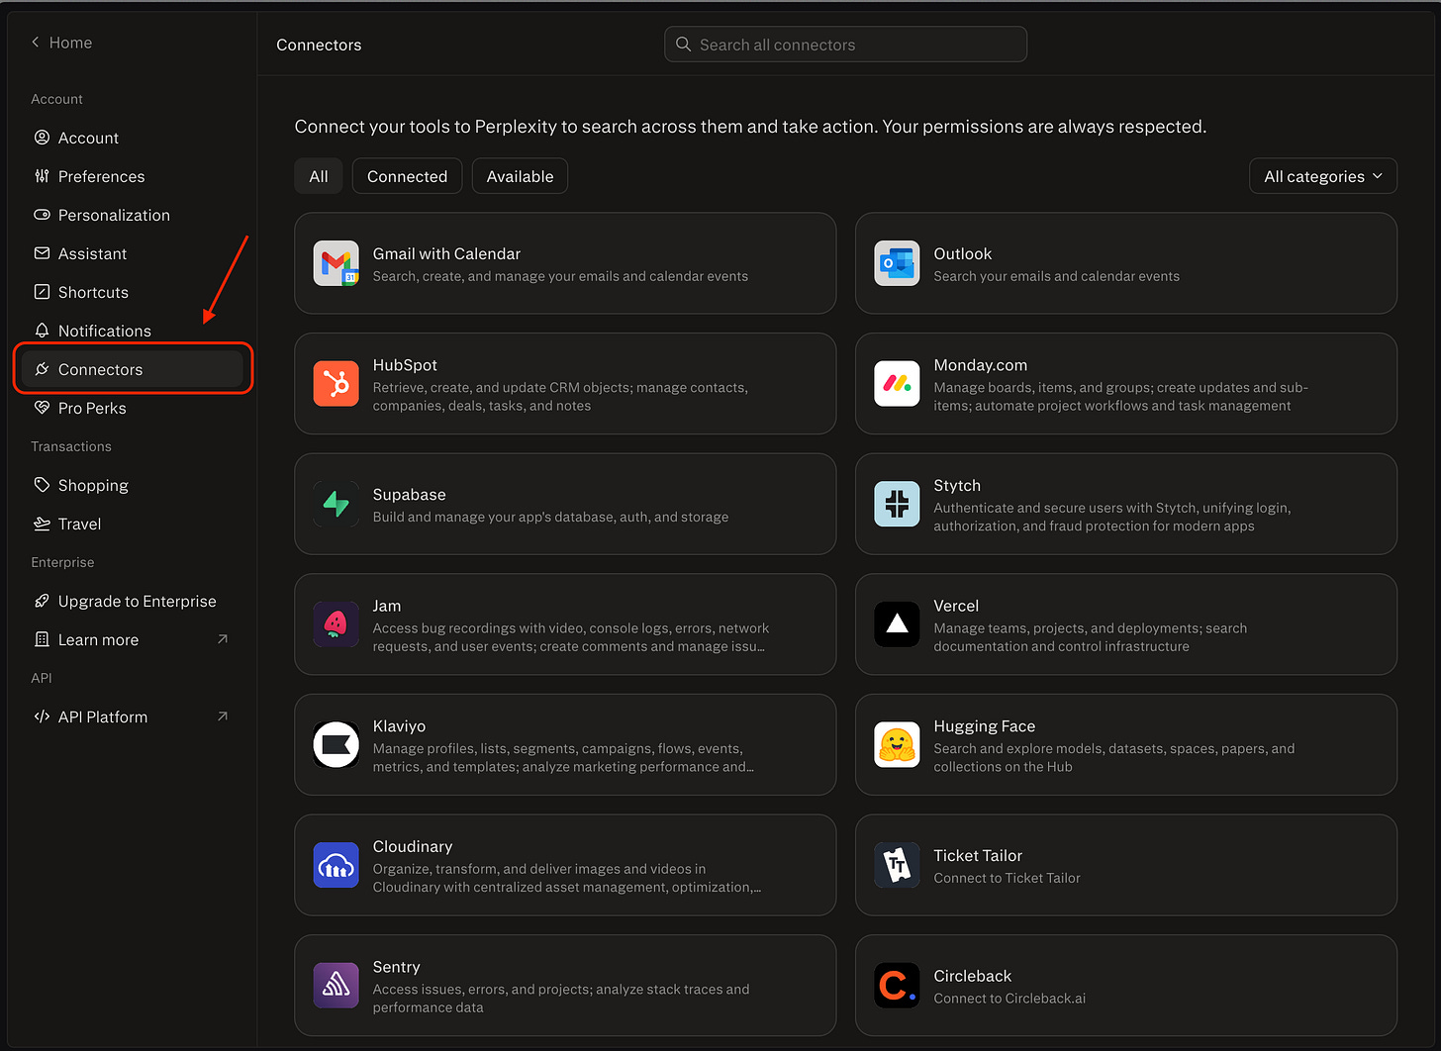This screenshot has width=1441, height=1051.
Task: Click the Supabase connector icon
Action: coord(336,504)
